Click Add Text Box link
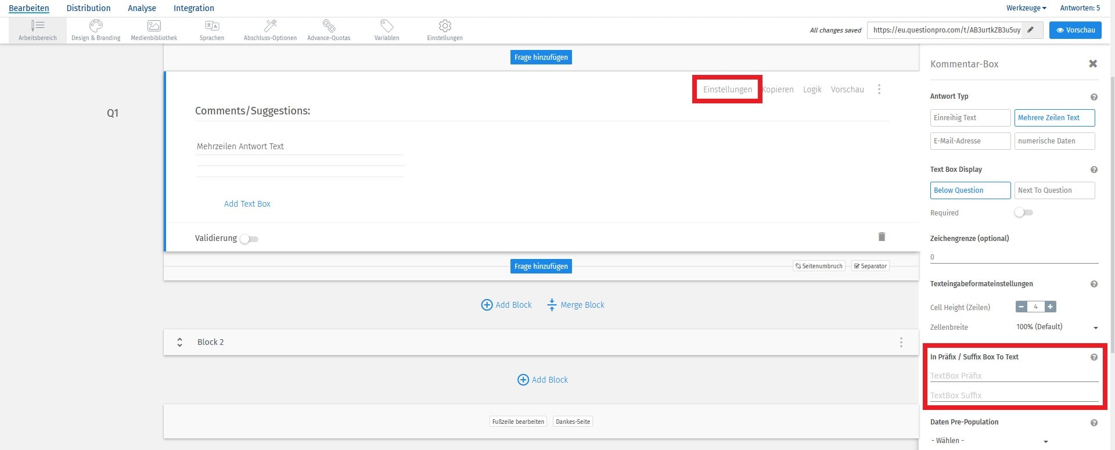The height and width of the screenshot is (450, 1115). coord(247,204)
